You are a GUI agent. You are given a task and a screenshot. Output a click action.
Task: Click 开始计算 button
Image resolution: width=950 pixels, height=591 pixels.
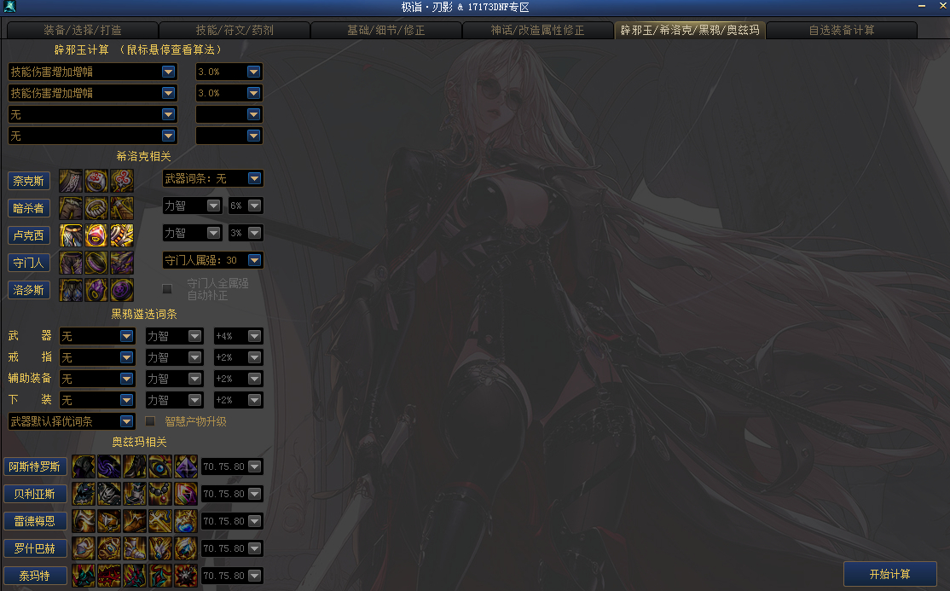(x=890, y=574)
